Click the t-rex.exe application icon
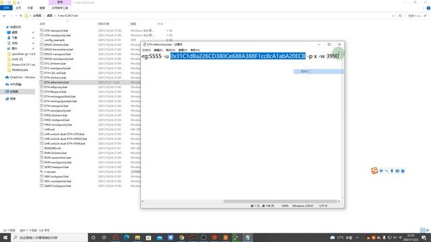 [x=42, y=172]
